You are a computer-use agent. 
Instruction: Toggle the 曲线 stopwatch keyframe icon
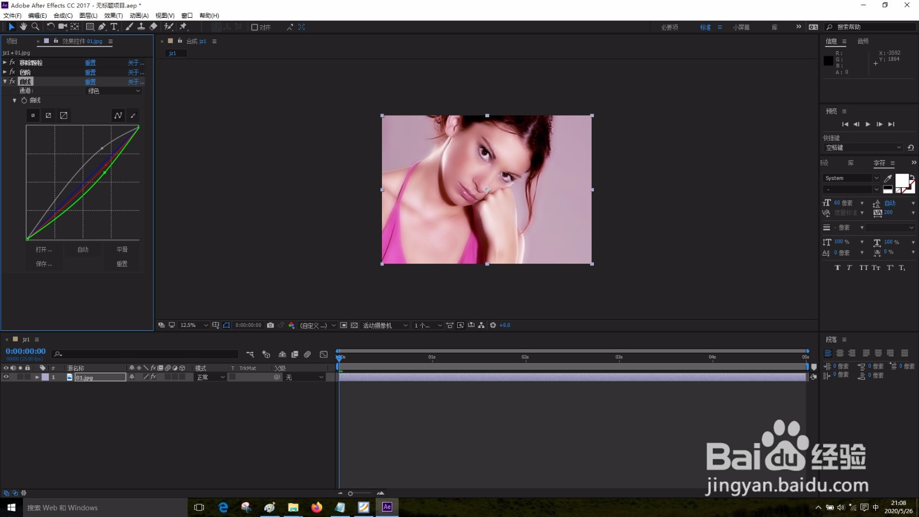[x=24, y=101]
